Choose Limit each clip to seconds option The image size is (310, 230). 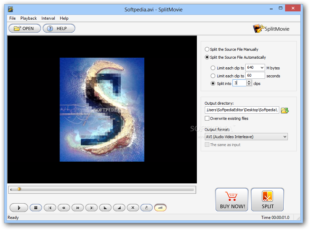[213, 76]
